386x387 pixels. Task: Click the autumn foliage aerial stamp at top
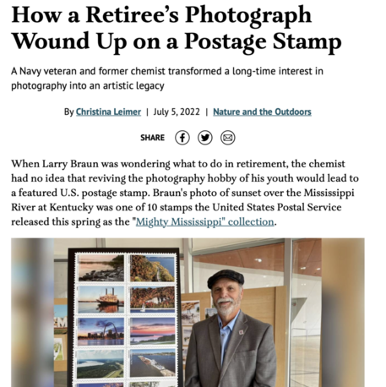(152, 268)
